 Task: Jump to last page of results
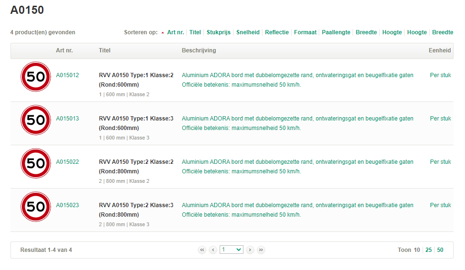click(x=261, y=250)
